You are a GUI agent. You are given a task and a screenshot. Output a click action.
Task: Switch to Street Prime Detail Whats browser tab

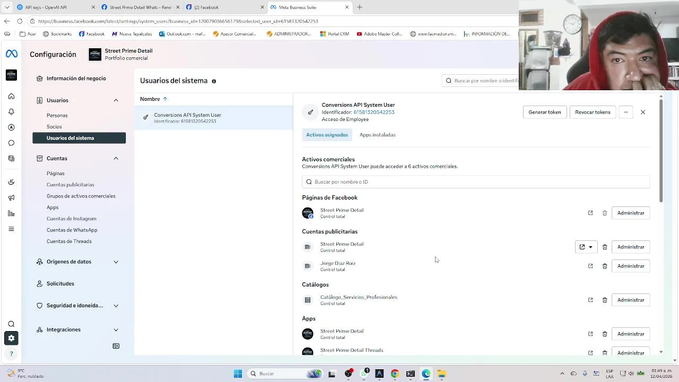[x=140, y=7]
